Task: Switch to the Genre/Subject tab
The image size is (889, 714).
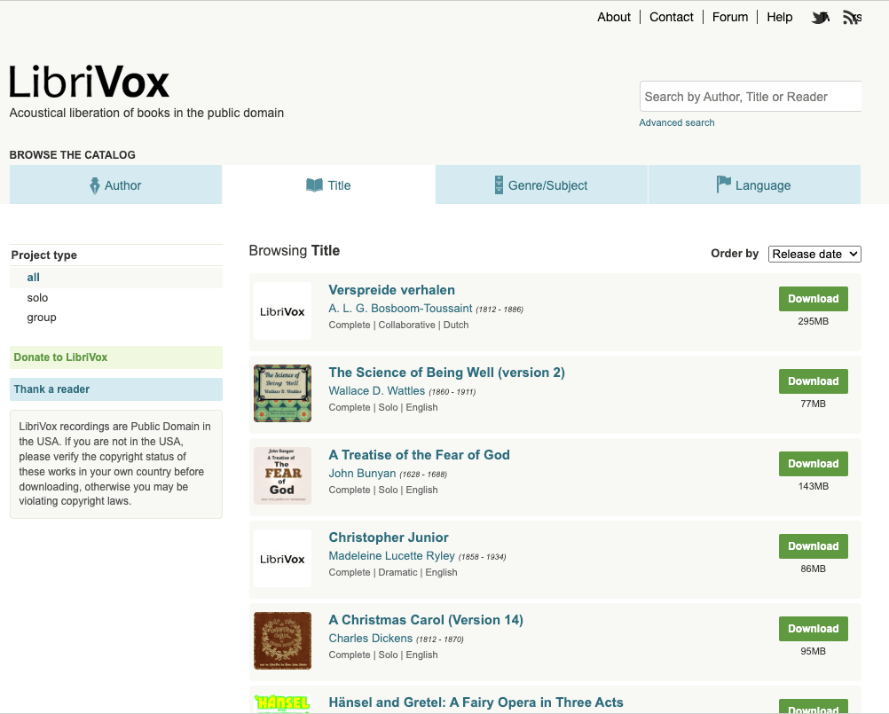Action: (541, 184)
